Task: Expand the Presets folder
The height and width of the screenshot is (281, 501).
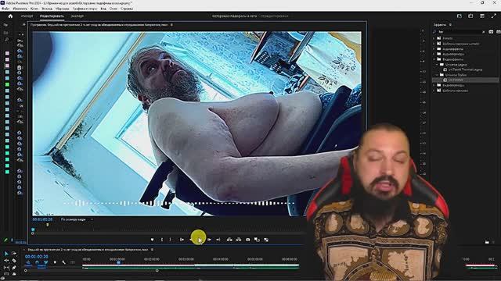Action: point(434,38)
